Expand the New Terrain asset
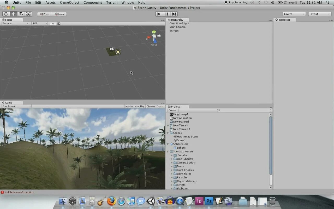 (x=168, y=125)
